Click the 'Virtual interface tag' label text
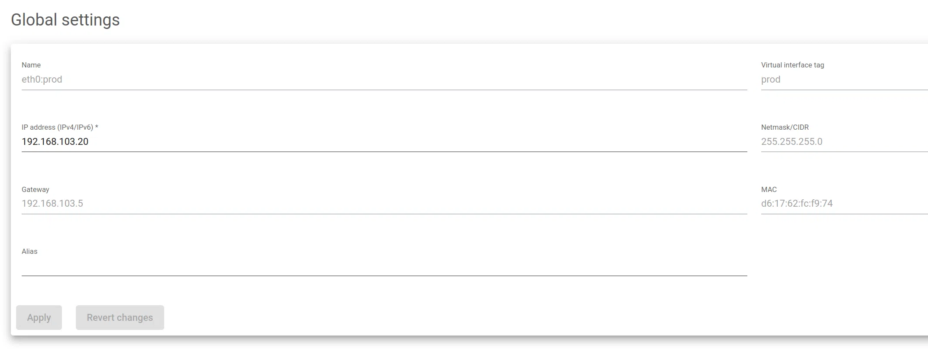Image resolution: width=928 pixels, height=358 pixels. tap(792, 65)
